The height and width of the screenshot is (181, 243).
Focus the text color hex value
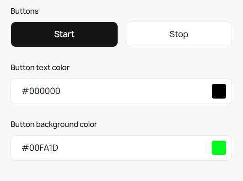[41, 91]
